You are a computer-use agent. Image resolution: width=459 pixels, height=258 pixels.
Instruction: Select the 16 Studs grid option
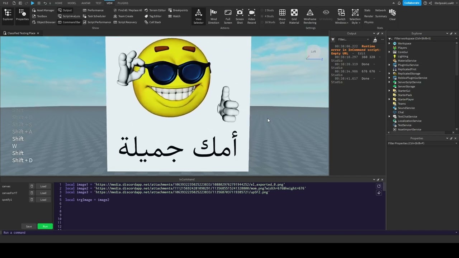(x=268, y=22)
